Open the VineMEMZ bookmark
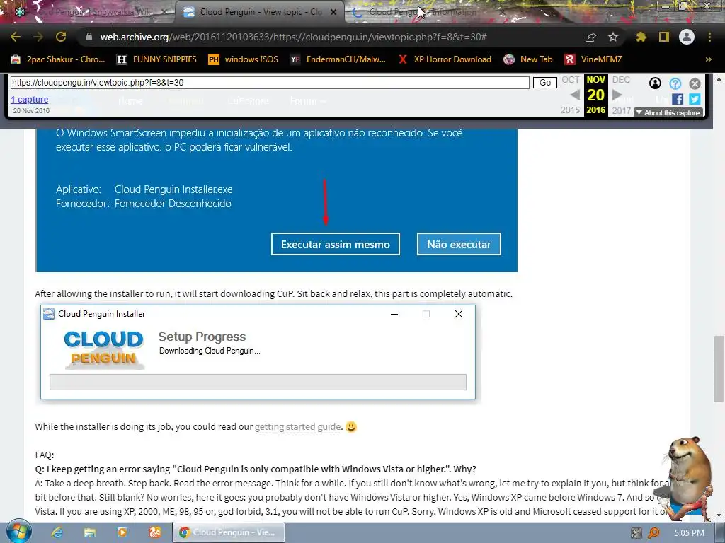The width and height of the screenshot is (725, 543). tap(594, 59)
